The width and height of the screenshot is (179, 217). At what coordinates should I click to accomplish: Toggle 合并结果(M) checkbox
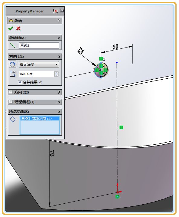point(20,82)
